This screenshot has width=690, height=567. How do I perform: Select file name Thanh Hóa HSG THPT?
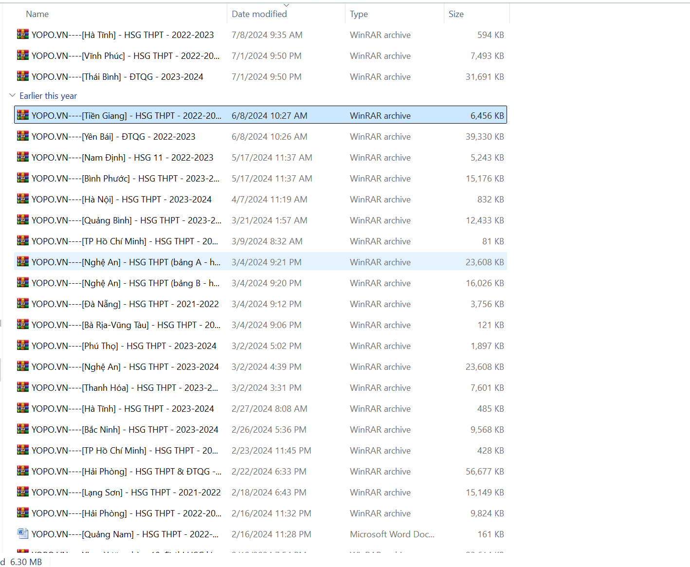125,388
